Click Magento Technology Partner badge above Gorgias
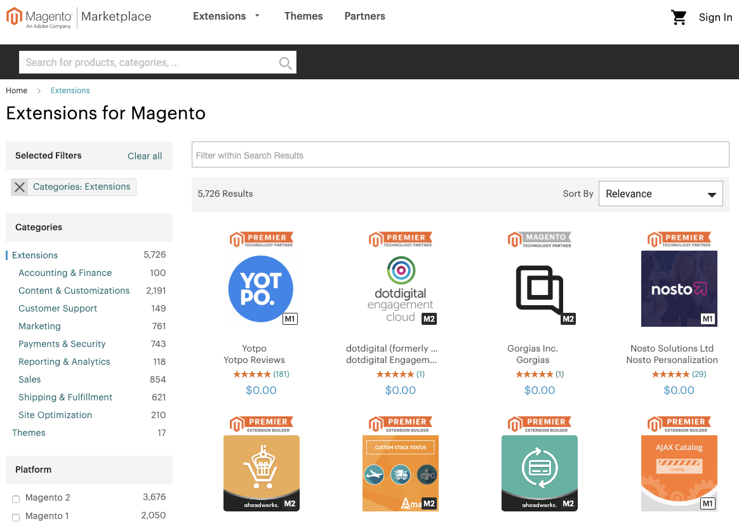The width and height of the screenshot is (739, 526). point(540,240)
